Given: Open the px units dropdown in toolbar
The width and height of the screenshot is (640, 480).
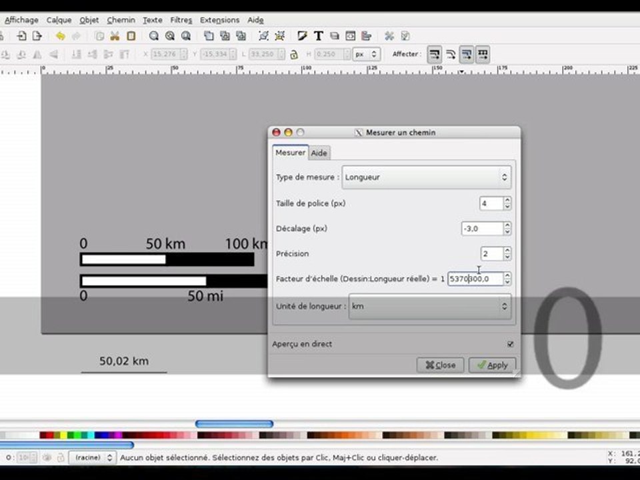Looking at the screenshot, I should [367, 54].
